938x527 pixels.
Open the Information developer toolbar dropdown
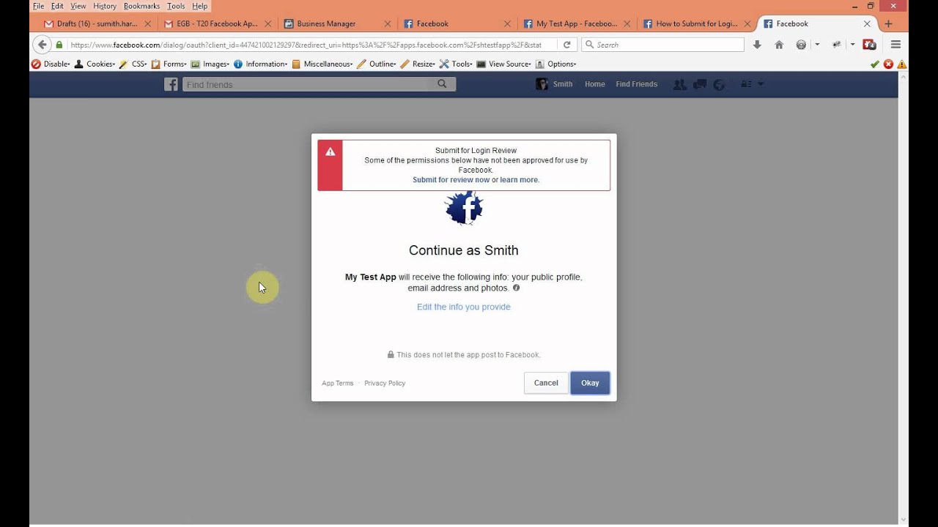pos(260,64)
